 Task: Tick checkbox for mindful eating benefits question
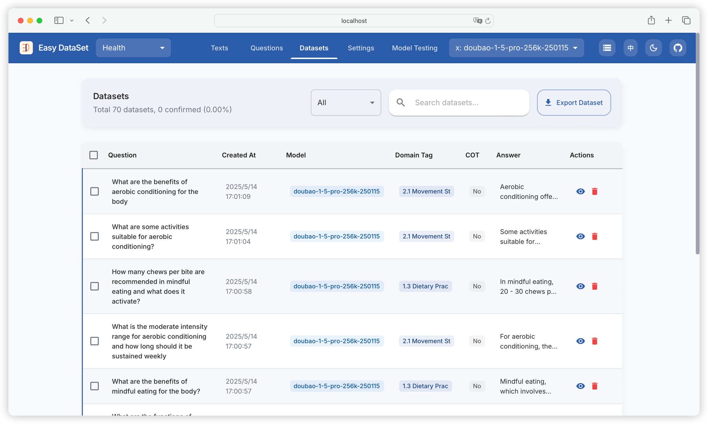(x=95, y=386)
